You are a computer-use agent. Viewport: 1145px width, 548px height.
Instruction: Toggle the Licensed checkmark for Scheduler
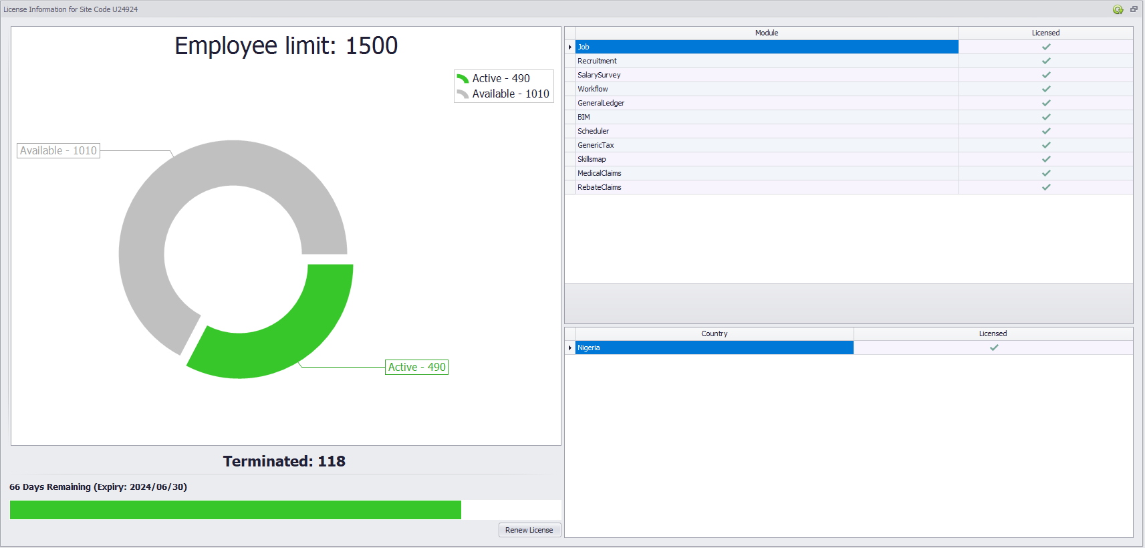[1046, 131]
